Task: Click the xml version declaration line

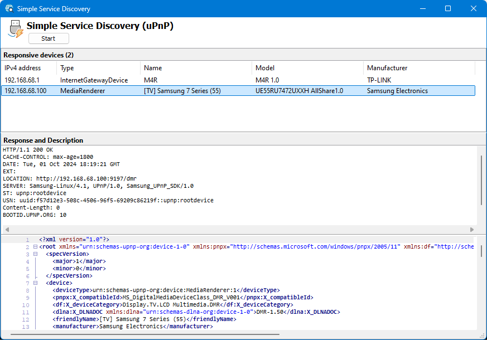Action: point(74,239)
